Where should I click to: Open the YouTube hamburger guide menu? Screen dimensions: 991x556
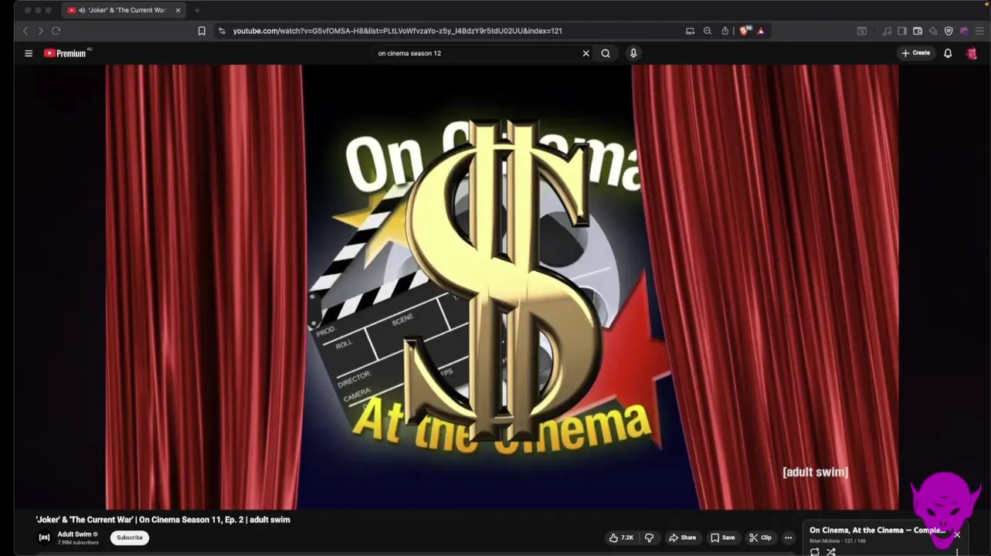29,53
